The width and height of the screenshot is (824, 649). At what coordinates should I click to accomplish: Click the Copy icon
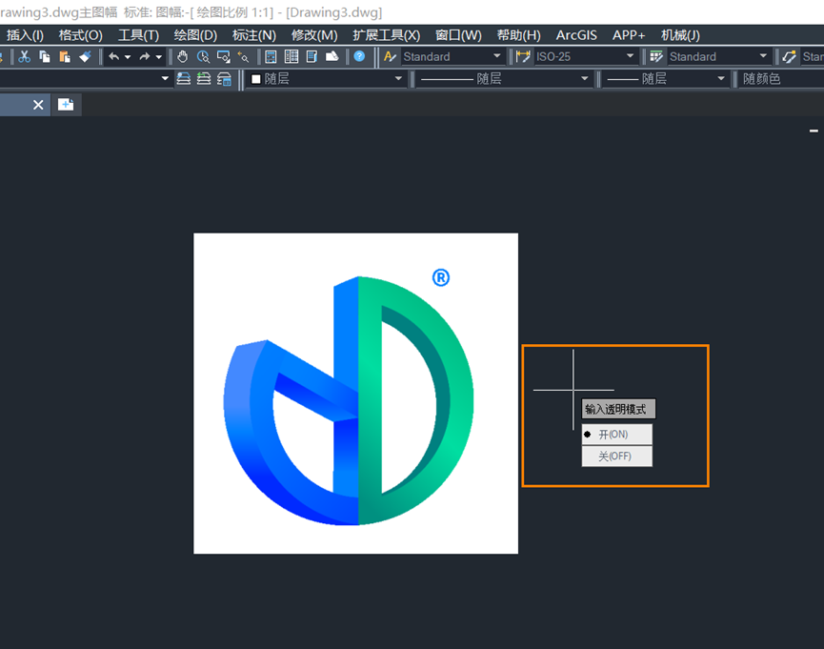tap(45, 57)
